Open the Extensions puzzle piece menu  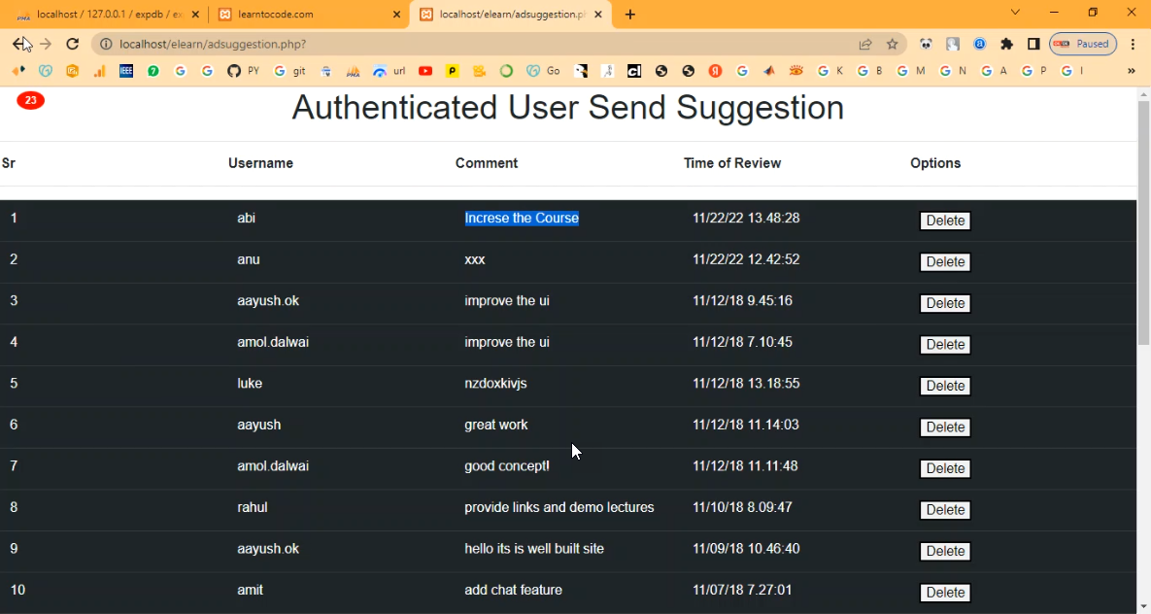click(x=1006, y=44)
